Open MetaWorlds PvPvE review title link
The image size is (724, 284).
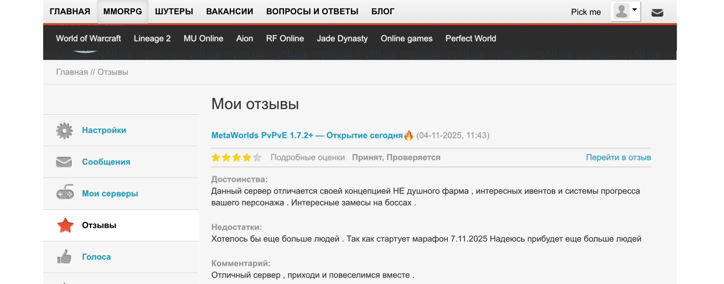(x=307, y=135)
